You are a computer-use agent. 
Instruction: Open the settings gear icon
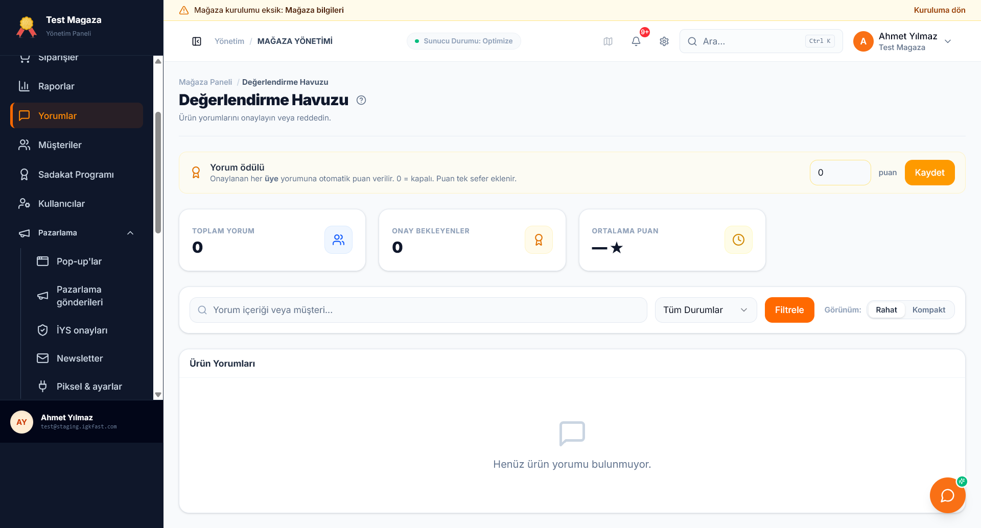[664, 41]
